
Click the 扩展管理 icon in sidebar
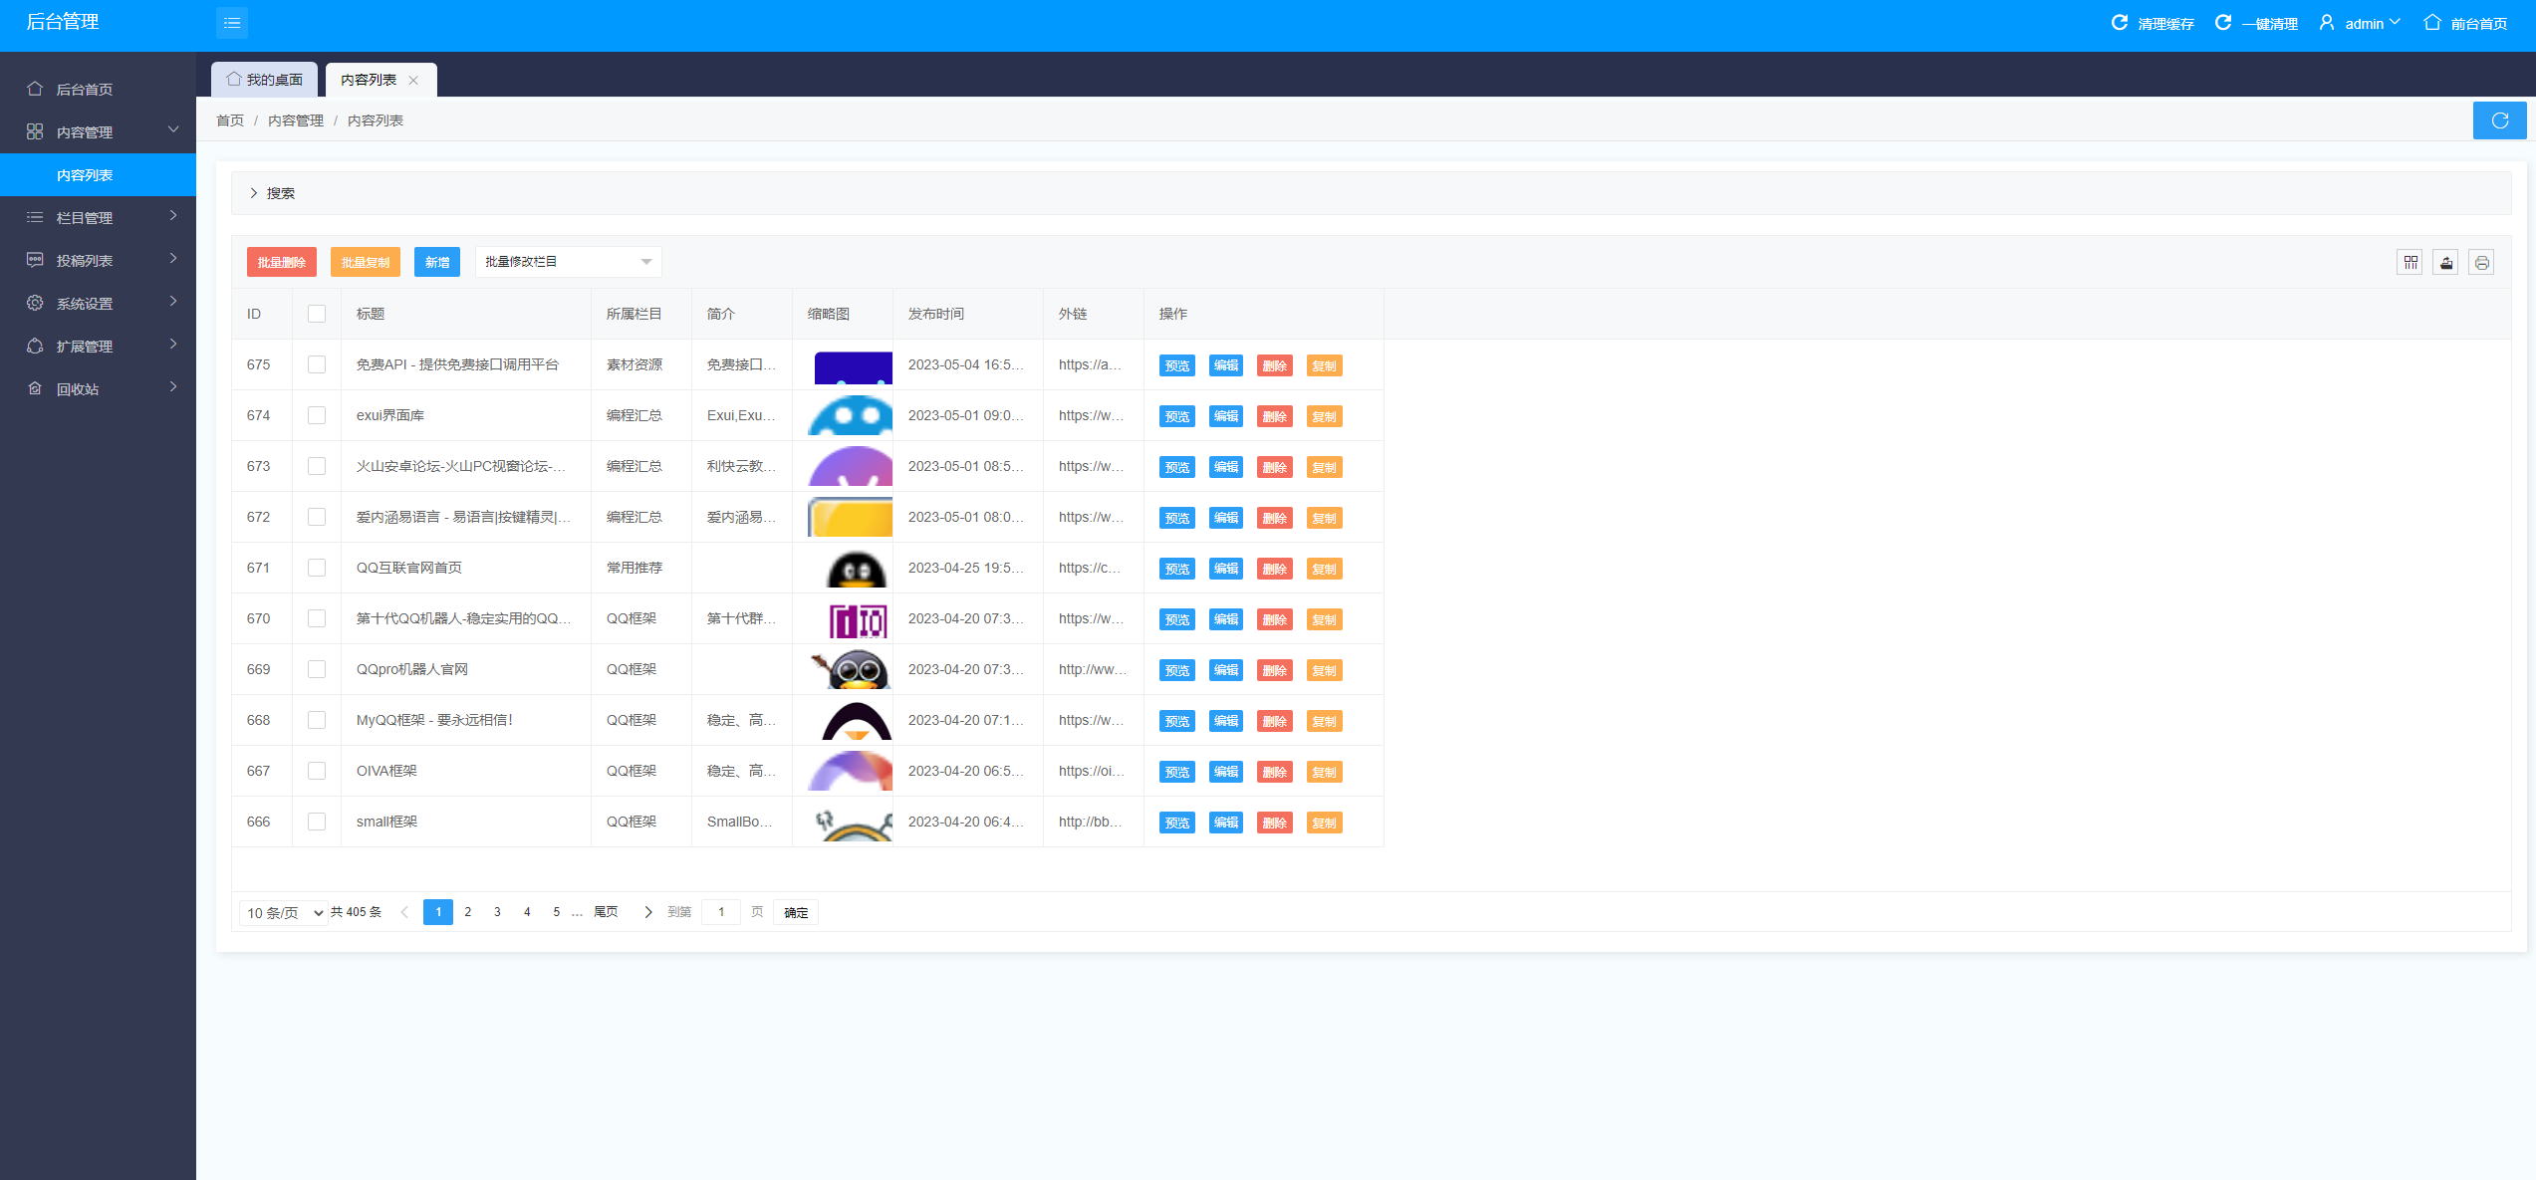[35, 346]
